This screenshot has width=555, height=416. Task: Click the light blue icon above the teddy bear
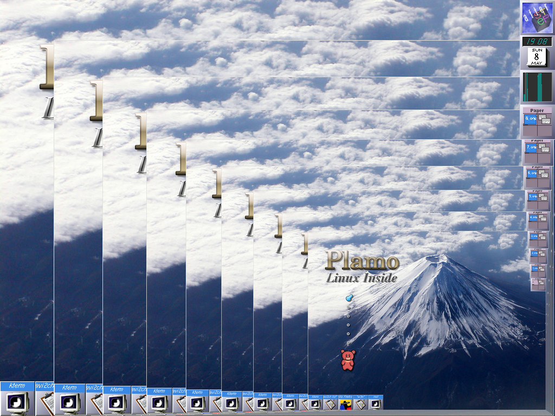click(349, 298)
